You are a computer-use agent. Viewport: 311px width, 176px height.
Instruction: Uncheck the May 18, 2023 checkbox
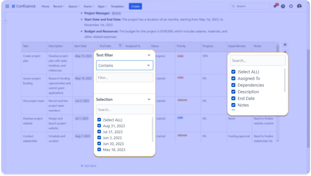tap(99, 149)
